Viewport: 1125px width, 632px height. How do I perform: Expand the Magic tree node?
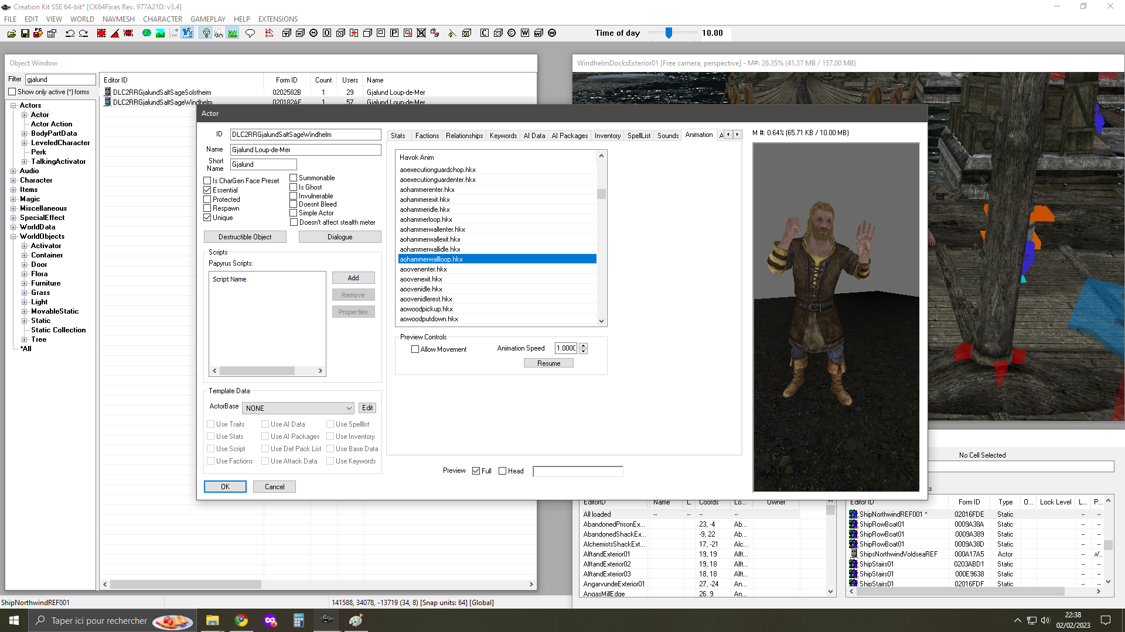[x=13, y=199]
